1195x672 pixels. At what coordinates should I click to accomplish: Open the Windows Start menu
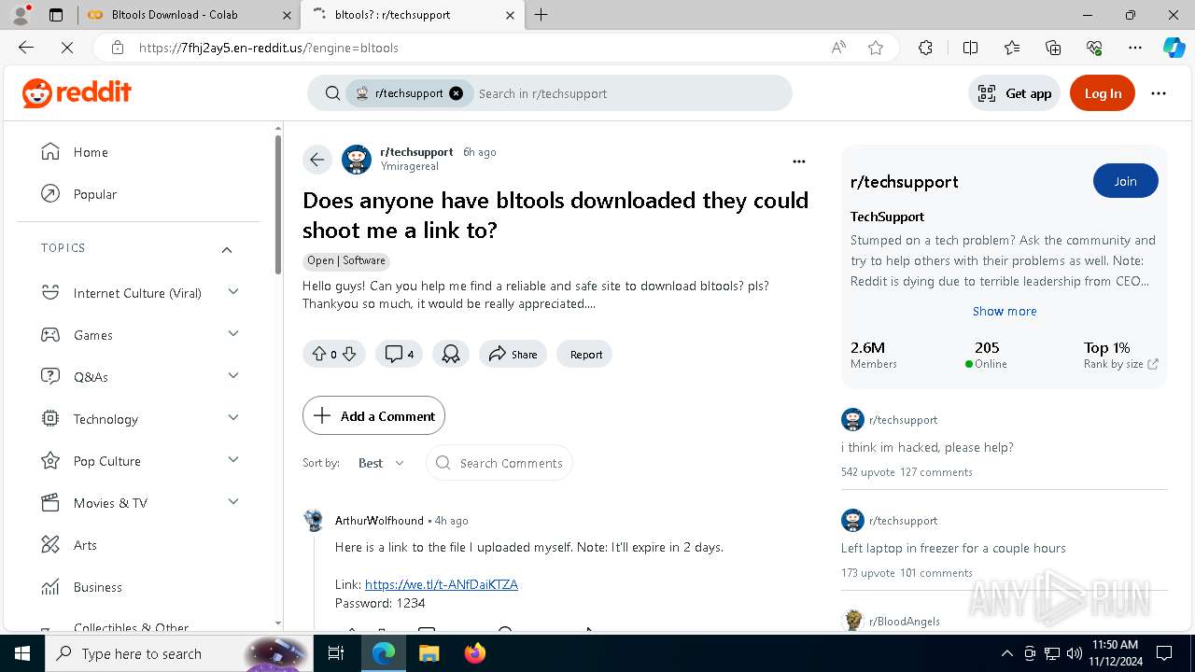tap(22, 653)
